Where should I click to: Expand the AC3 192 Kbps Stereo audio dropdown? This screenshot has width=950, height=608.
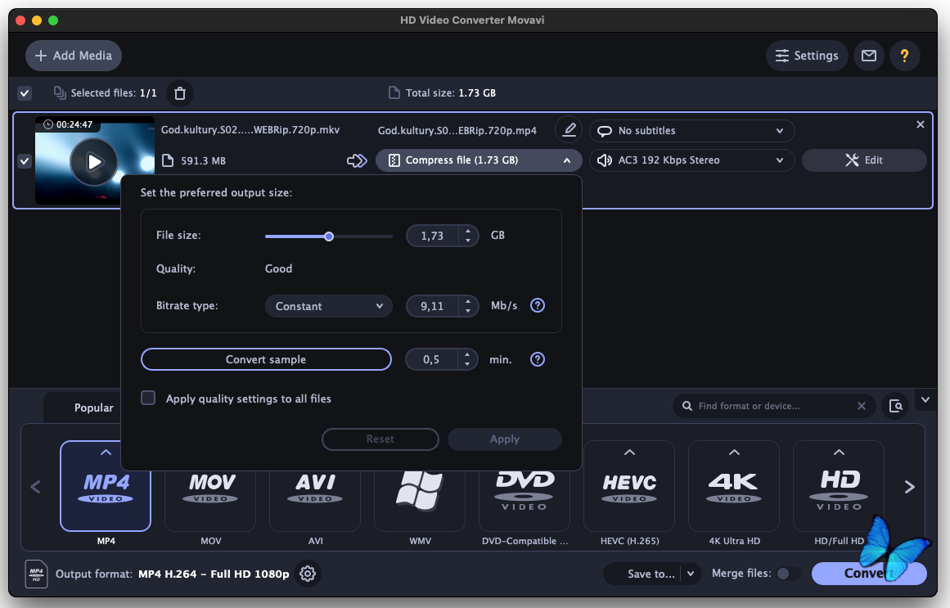click(691, 160)
